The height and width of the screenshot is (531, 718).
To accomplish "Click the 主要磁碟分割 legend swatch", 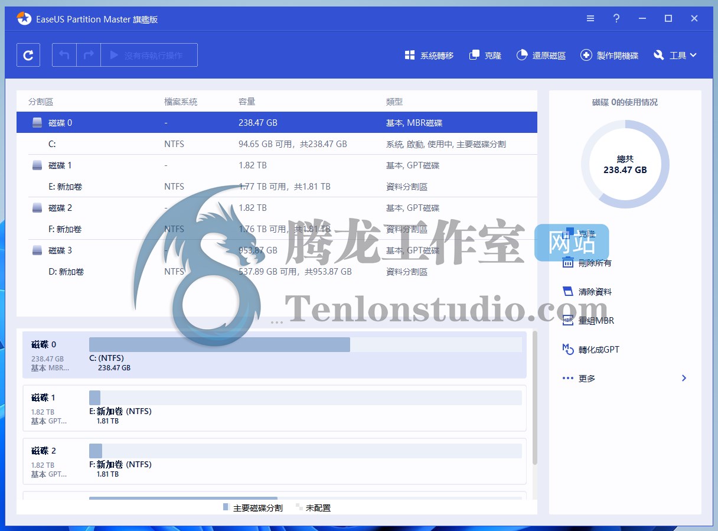I will [226, 507].
